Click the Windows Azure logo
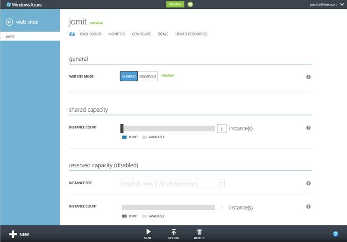347x242 pixels. pos(24,4)
